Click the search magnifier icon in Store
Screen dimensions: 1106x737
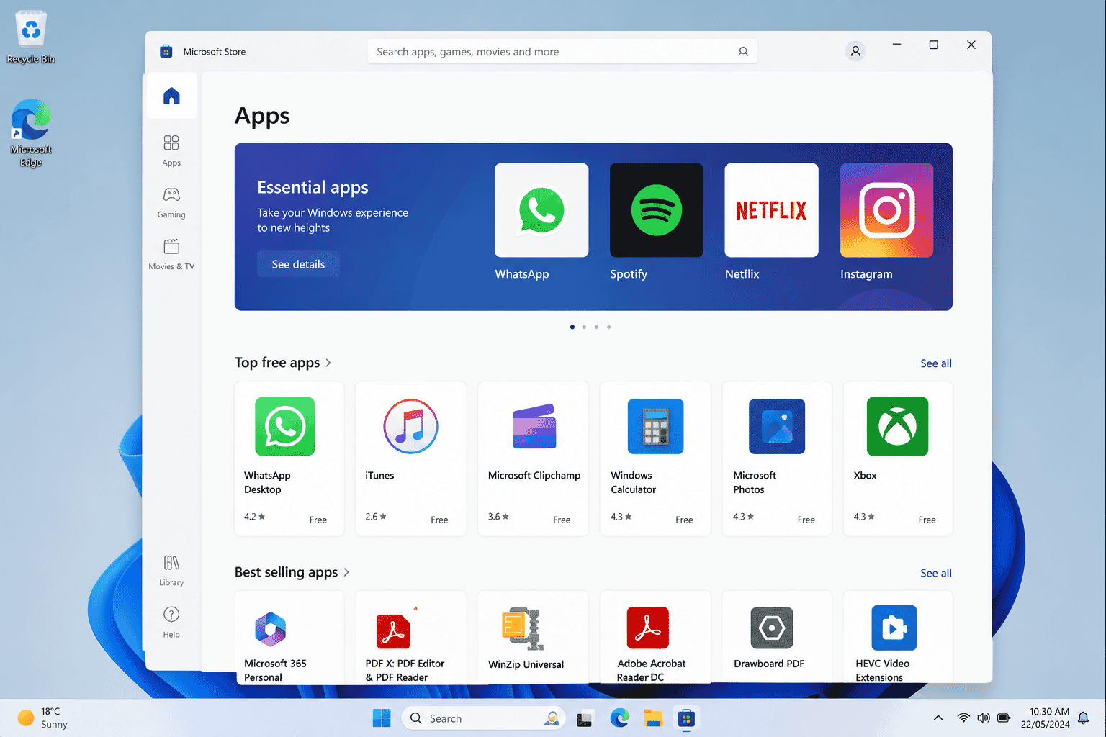pos(743,52)
